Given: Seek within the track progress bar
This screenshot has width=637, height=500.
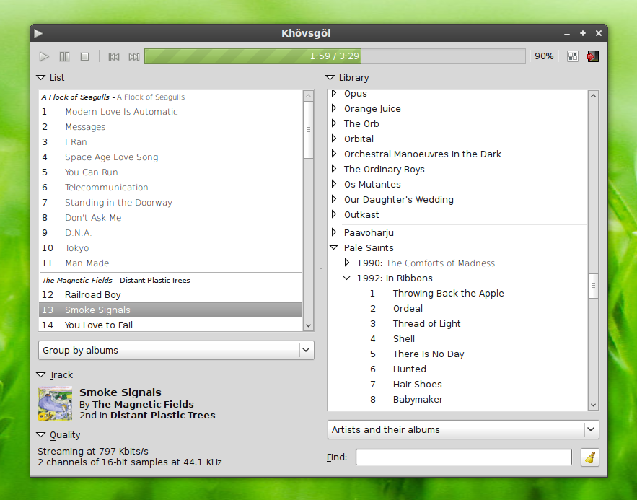Looking at the screenshot, I should (x=335, y=56).
